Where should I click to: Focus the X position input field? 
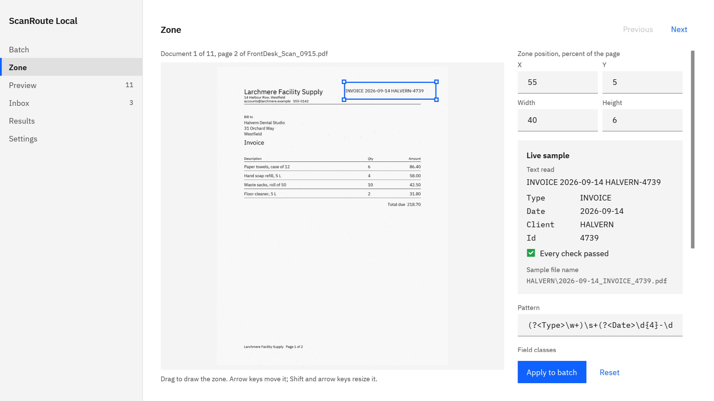tap(558, 82)
